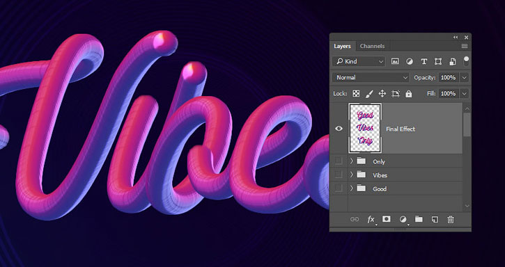This screenshot has height=267, width=505.
Task: Click the Fill value field
Action: point(449,94)
